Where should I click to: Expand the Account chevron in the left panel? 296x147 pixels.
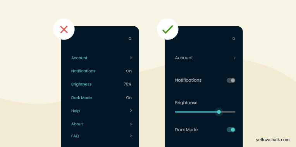tap(131, 58)
